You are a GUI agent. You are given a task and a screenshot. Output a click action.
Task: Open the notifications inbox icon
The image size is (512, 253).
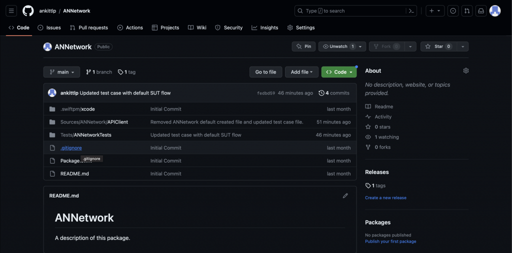coord(481,11)
